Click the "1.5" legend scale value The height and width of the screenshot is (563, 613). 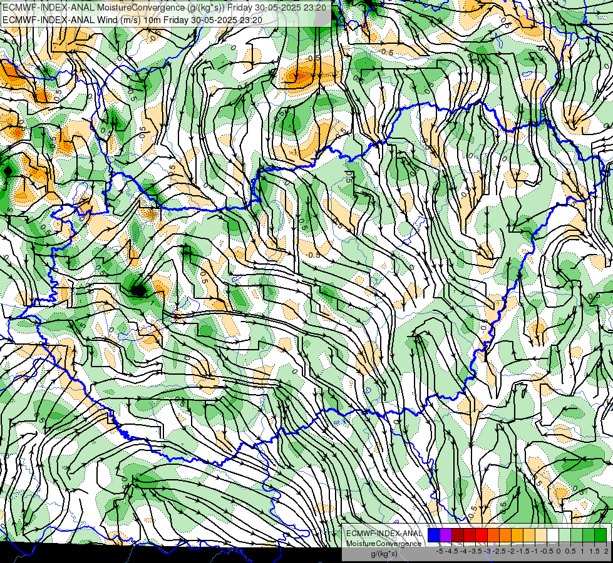[595, 551]
